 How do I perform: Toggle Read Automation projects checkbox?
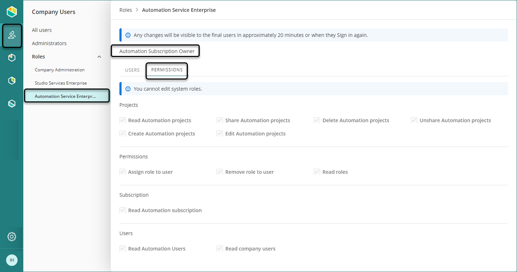pos(123,120)
